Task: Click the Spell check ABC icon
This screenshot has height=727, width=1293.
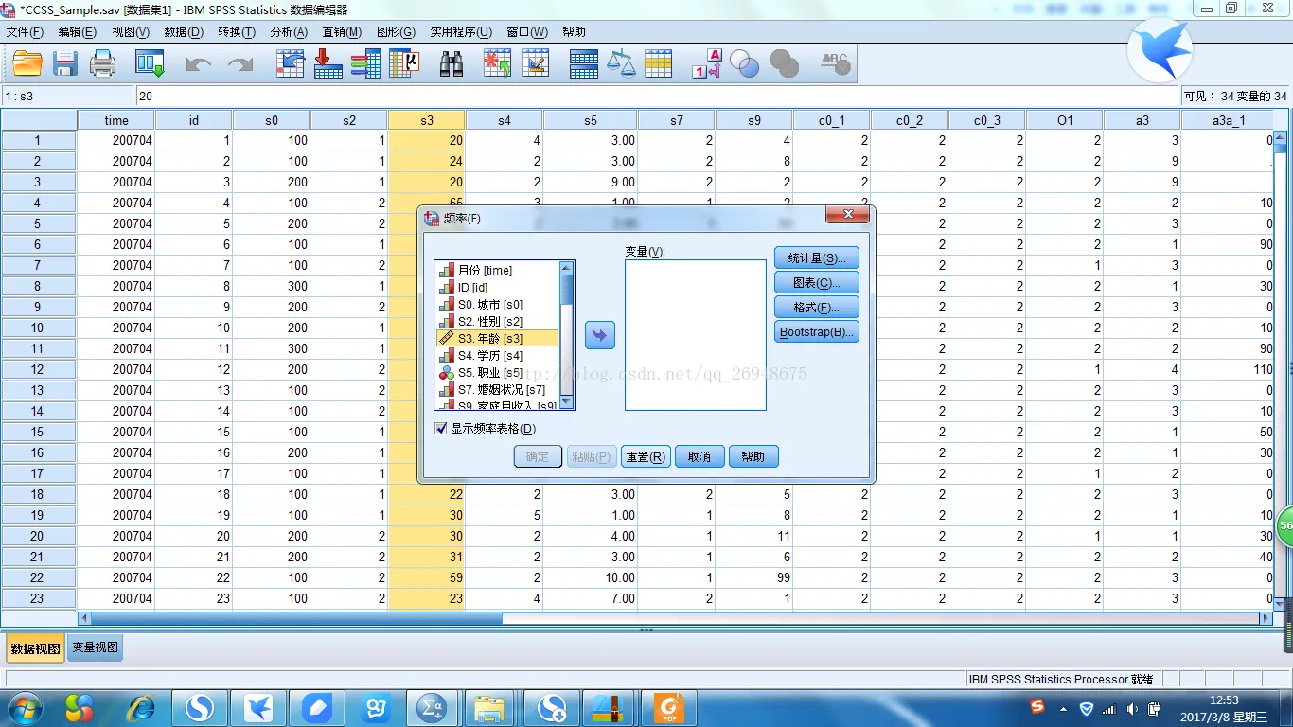Action: (x=835, y=63)
